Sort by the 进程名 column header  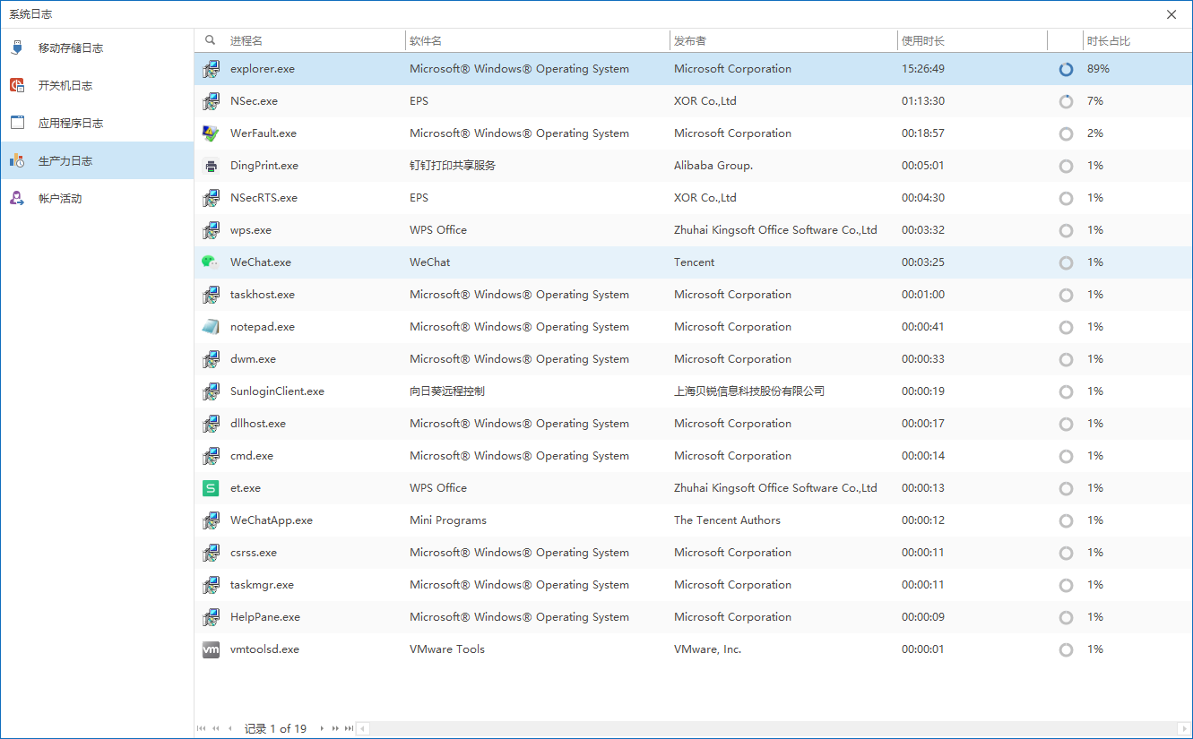pyautogui.click(x=316, y=40)
